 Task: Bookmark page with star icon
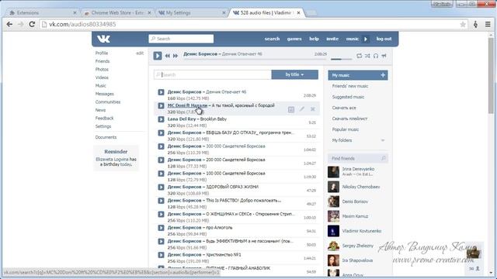[x=463, y=24]
